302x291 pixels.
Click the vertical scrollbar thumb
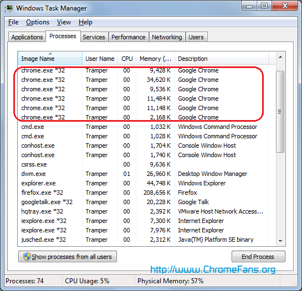pos(280,112)
